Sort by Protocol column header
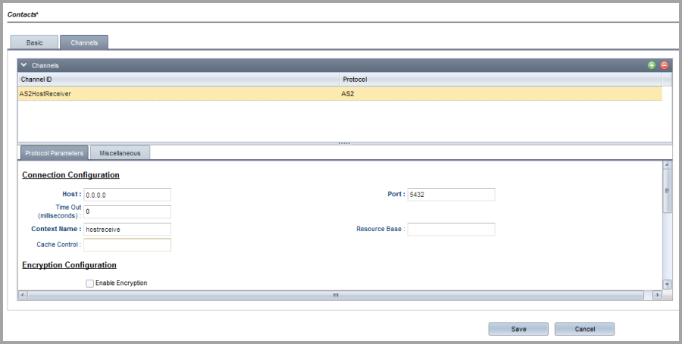Image resolution: width=682 pixels, height=344 pixels. point(501,80)
